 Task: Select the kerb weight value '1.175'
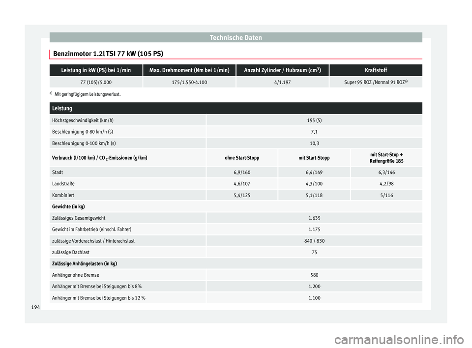(x=314, y=230)
